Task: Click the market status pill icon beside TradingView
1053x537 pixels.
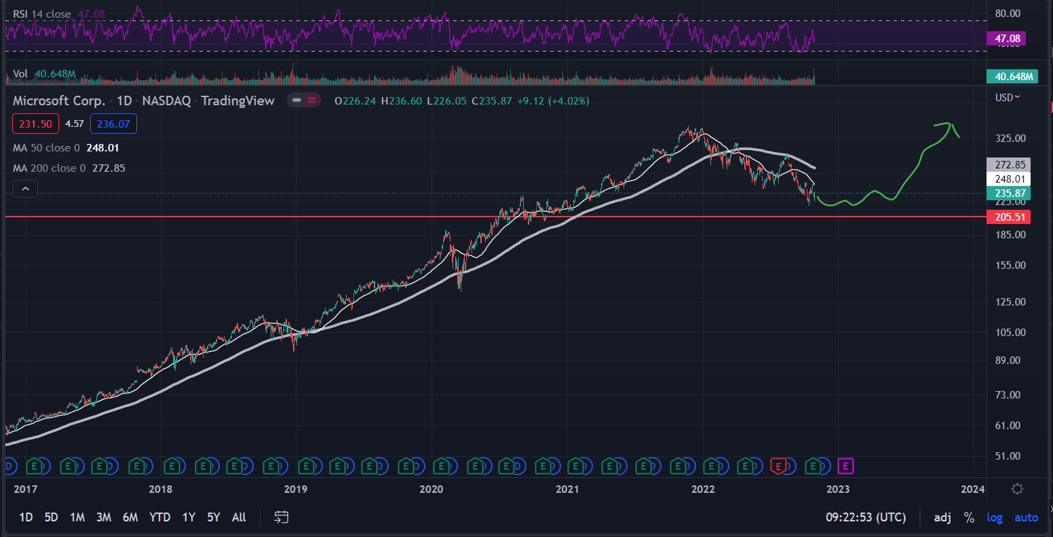Action: 303,100
